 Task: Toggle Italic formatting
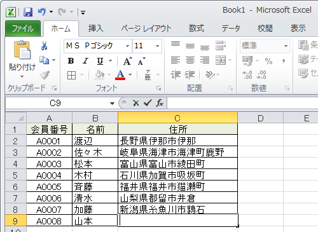point(85,61)
